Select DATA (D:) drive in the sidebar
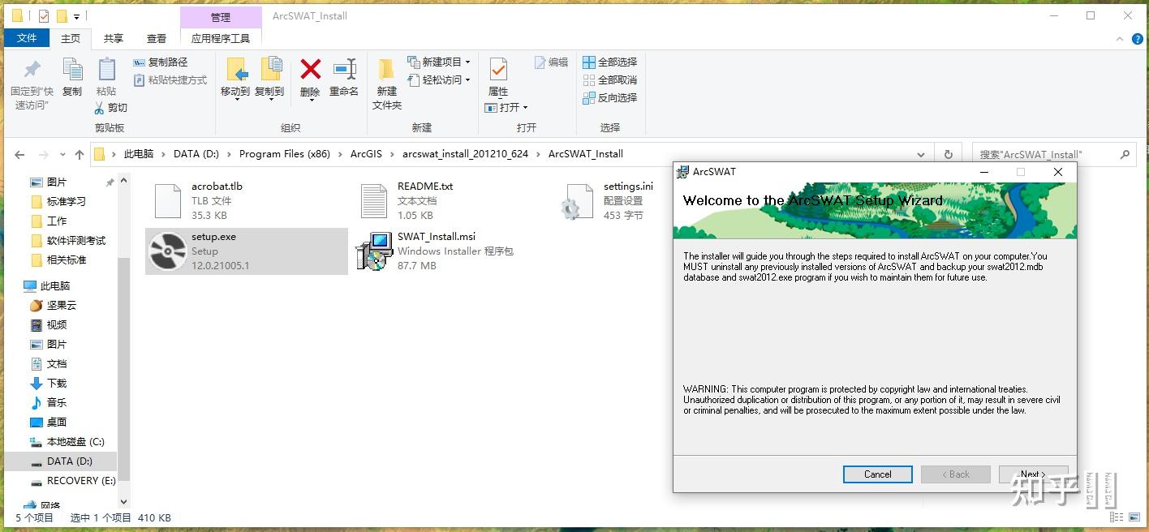 pos(60,461)
